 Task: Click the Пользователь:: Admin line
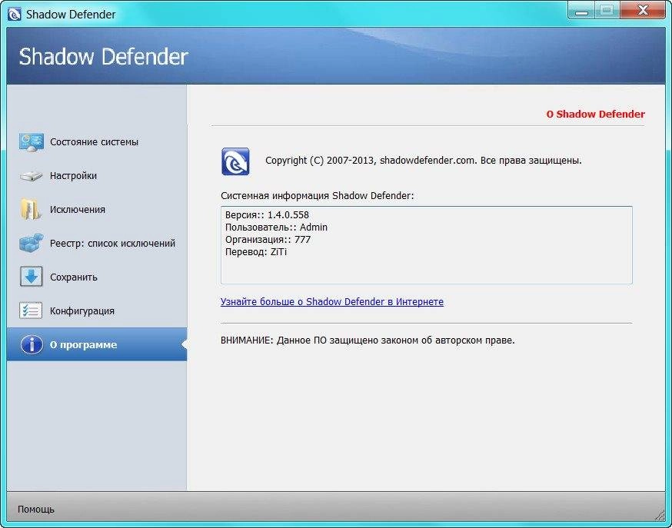(x=277, y=227)
